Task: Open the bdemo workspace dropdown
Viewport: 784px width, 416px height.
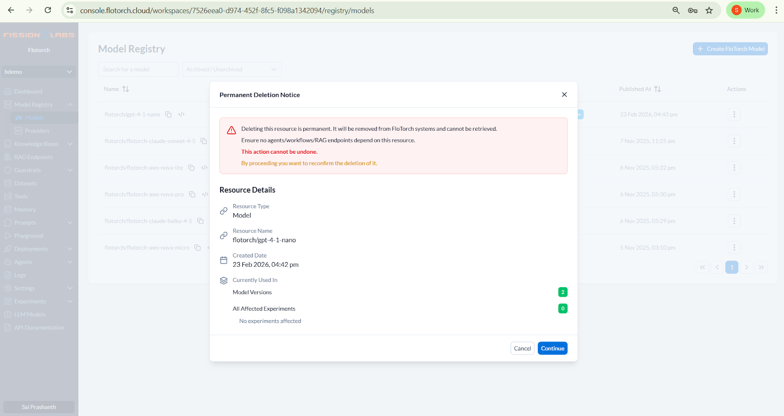Action: 39,72
